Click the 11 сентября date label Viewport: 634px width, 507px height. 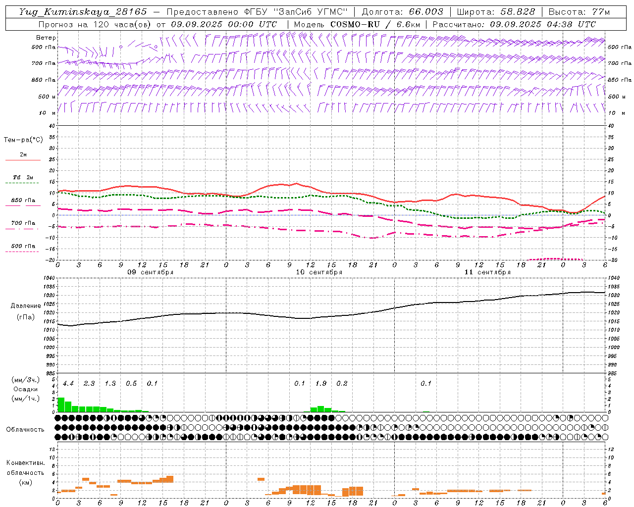click(487, 272)
